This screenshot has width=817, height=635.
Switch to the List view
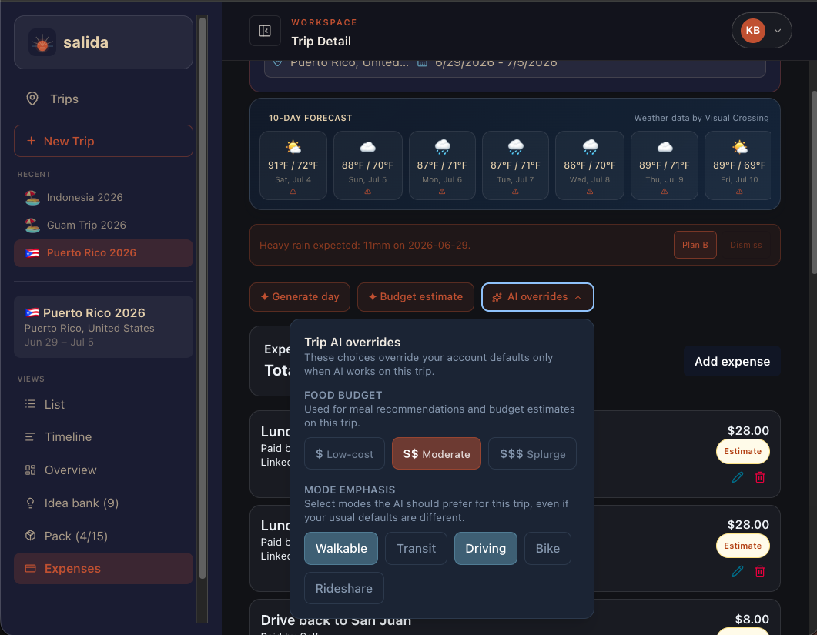click(x=103, y=404)
